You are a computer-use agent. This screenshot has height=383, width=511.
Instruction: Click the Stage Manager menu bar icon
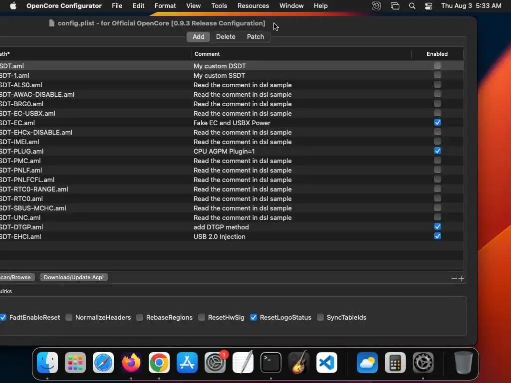point(395,6)
